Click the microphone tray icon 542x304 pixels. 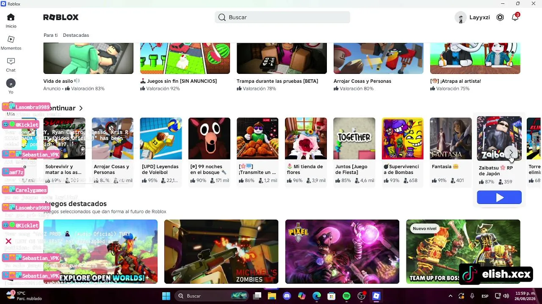click(x=472, y=296)
